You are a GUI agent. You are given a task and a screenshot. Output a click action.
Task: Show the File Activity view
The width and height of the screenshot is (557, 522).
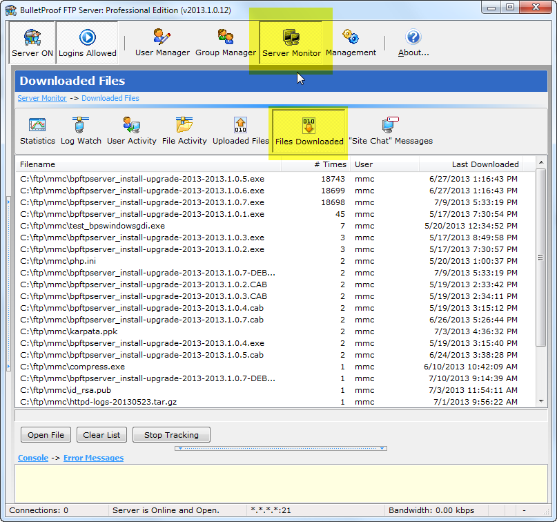coord(184,131)
